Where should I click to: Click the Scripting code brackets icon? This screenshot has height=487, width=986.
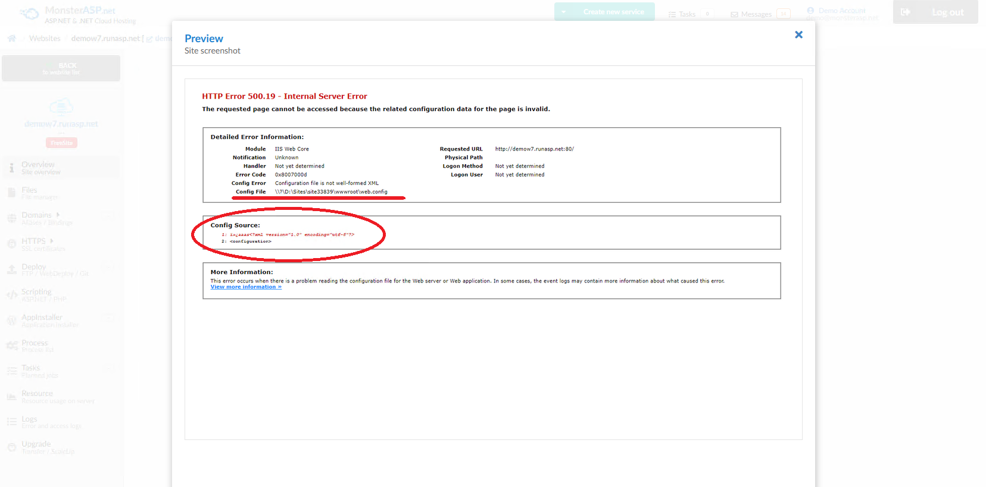tap(11, 295)
